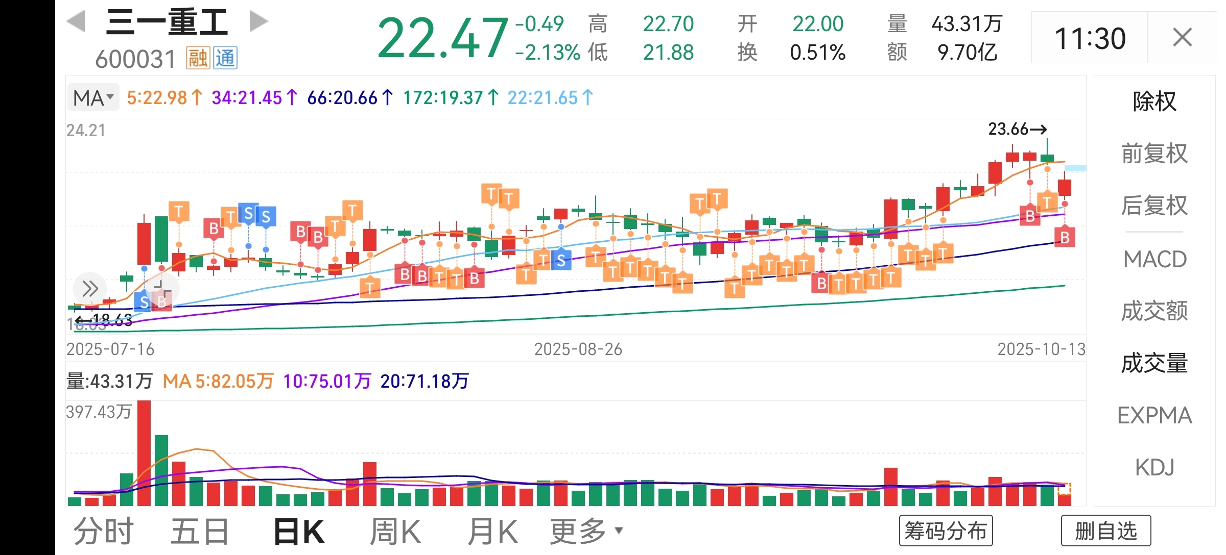Select 除权 price adjustment mode
Image resolution: width=1226 pixels, height=555 pixels.
pyautogui.click(x=1154, y=102)
